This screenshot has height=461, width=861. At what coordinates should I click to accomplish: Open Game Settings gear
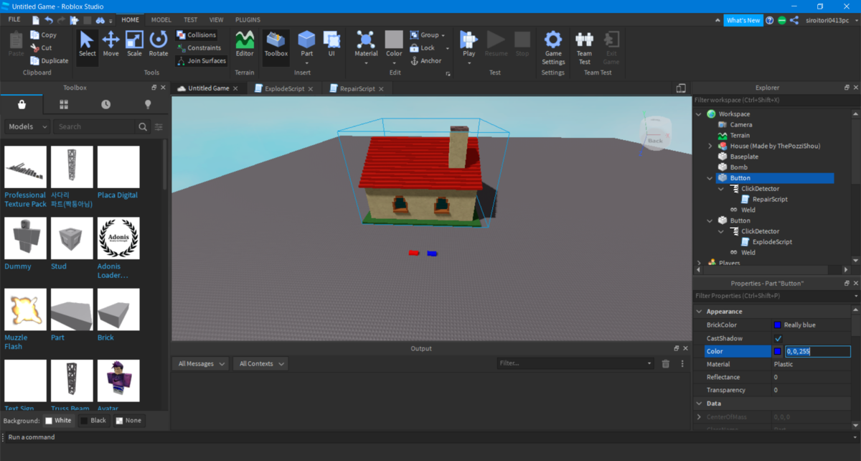click(553, 47)
